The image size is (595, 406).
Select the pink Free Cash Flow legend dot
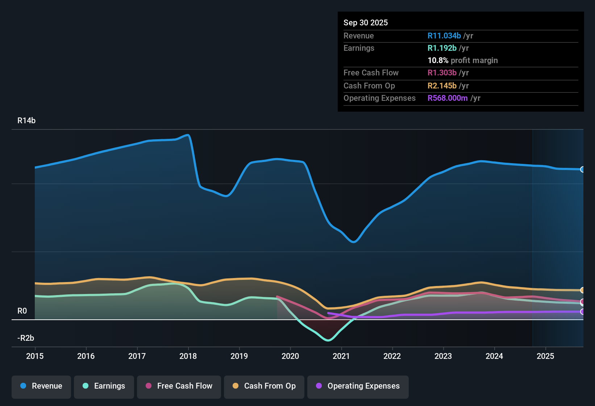click(x=148, y=386)
